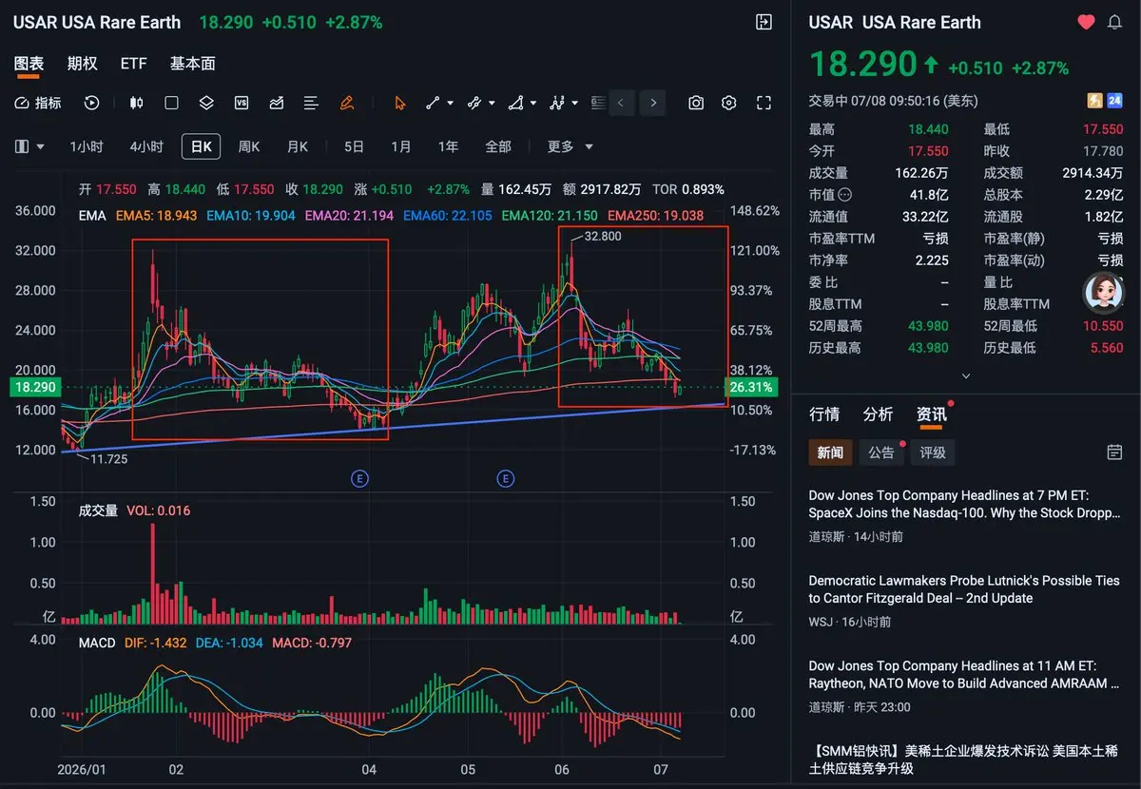Click the blue 24 hour badge
1141x789 pixels.
click(x=1115, y=100)
